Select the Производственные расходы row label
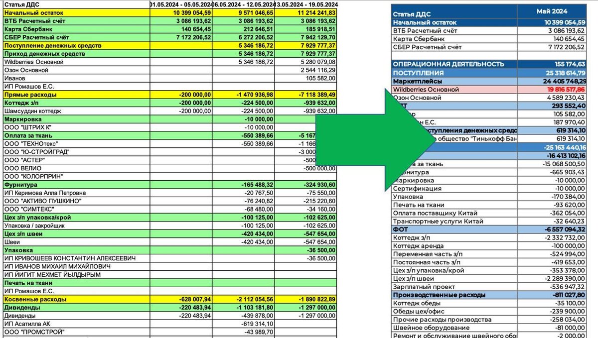Screen dimensions: 598x338 click(x=439, y=295)
